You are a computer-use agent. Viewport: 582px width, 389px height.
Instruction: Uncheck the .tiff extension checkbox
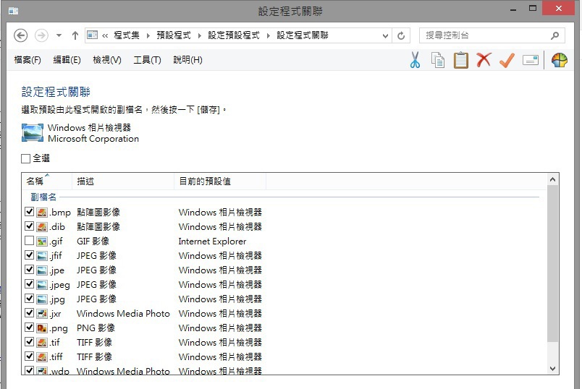coord(30,356)
